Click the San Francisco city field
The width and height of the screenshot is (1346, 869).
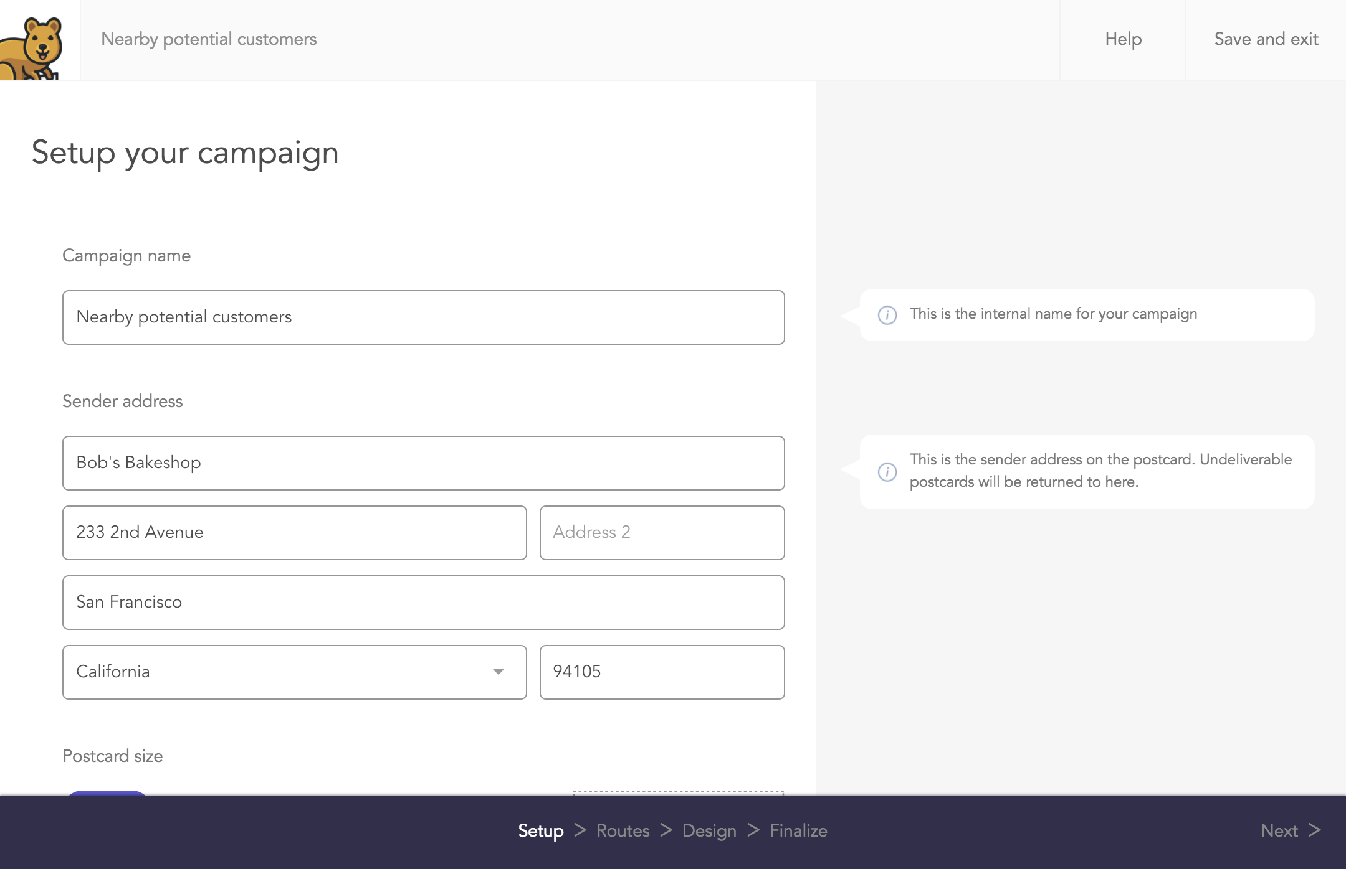click(424, 601)
